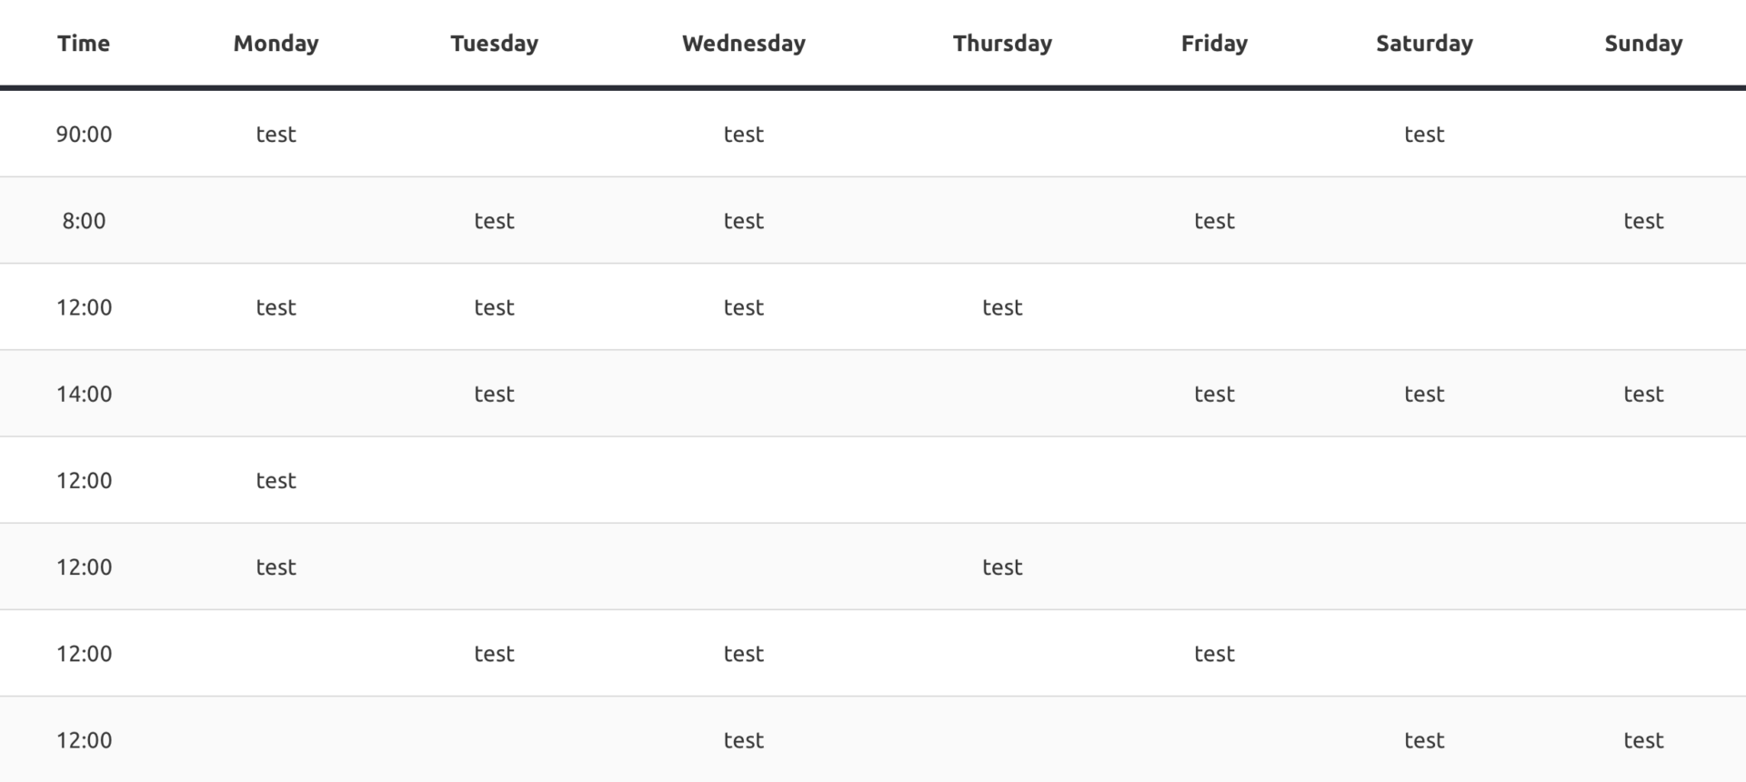The width and height of the screenshot is (1746, 782).
Task: Select the Saturday column header
Action: tap(1424, 44)
